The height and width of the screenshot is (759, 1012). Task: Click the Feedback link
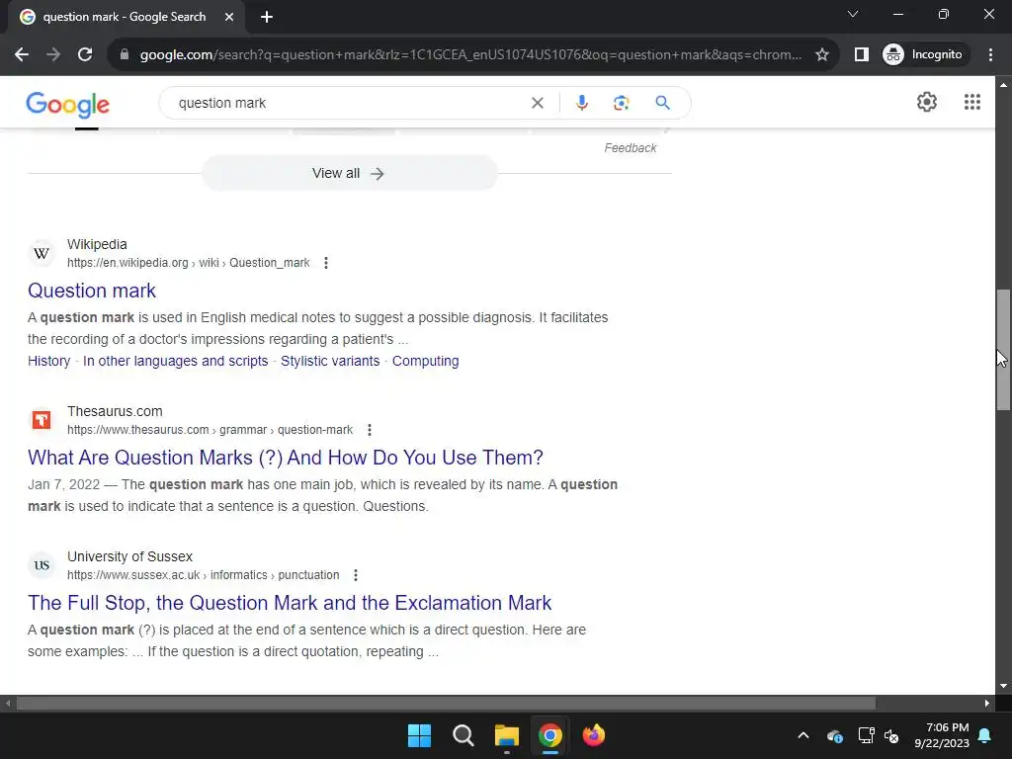(630, 148)
